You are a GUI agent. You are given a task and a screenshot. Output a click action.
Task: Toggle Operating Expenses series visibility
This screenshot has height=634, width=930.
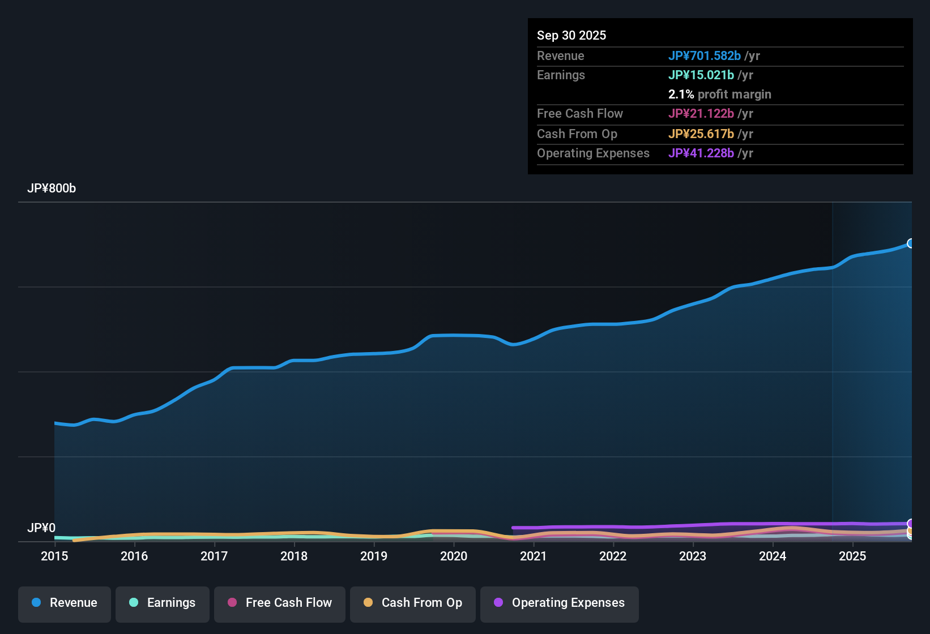(559, 603)
